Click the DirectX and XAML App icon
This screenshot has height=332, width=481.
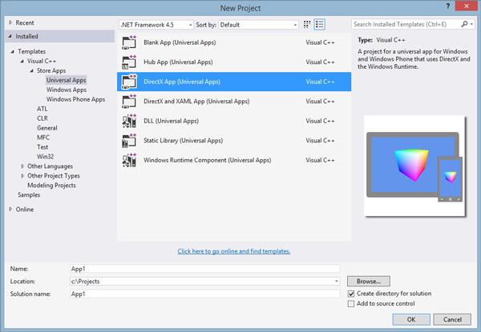(x=129, y=102)
